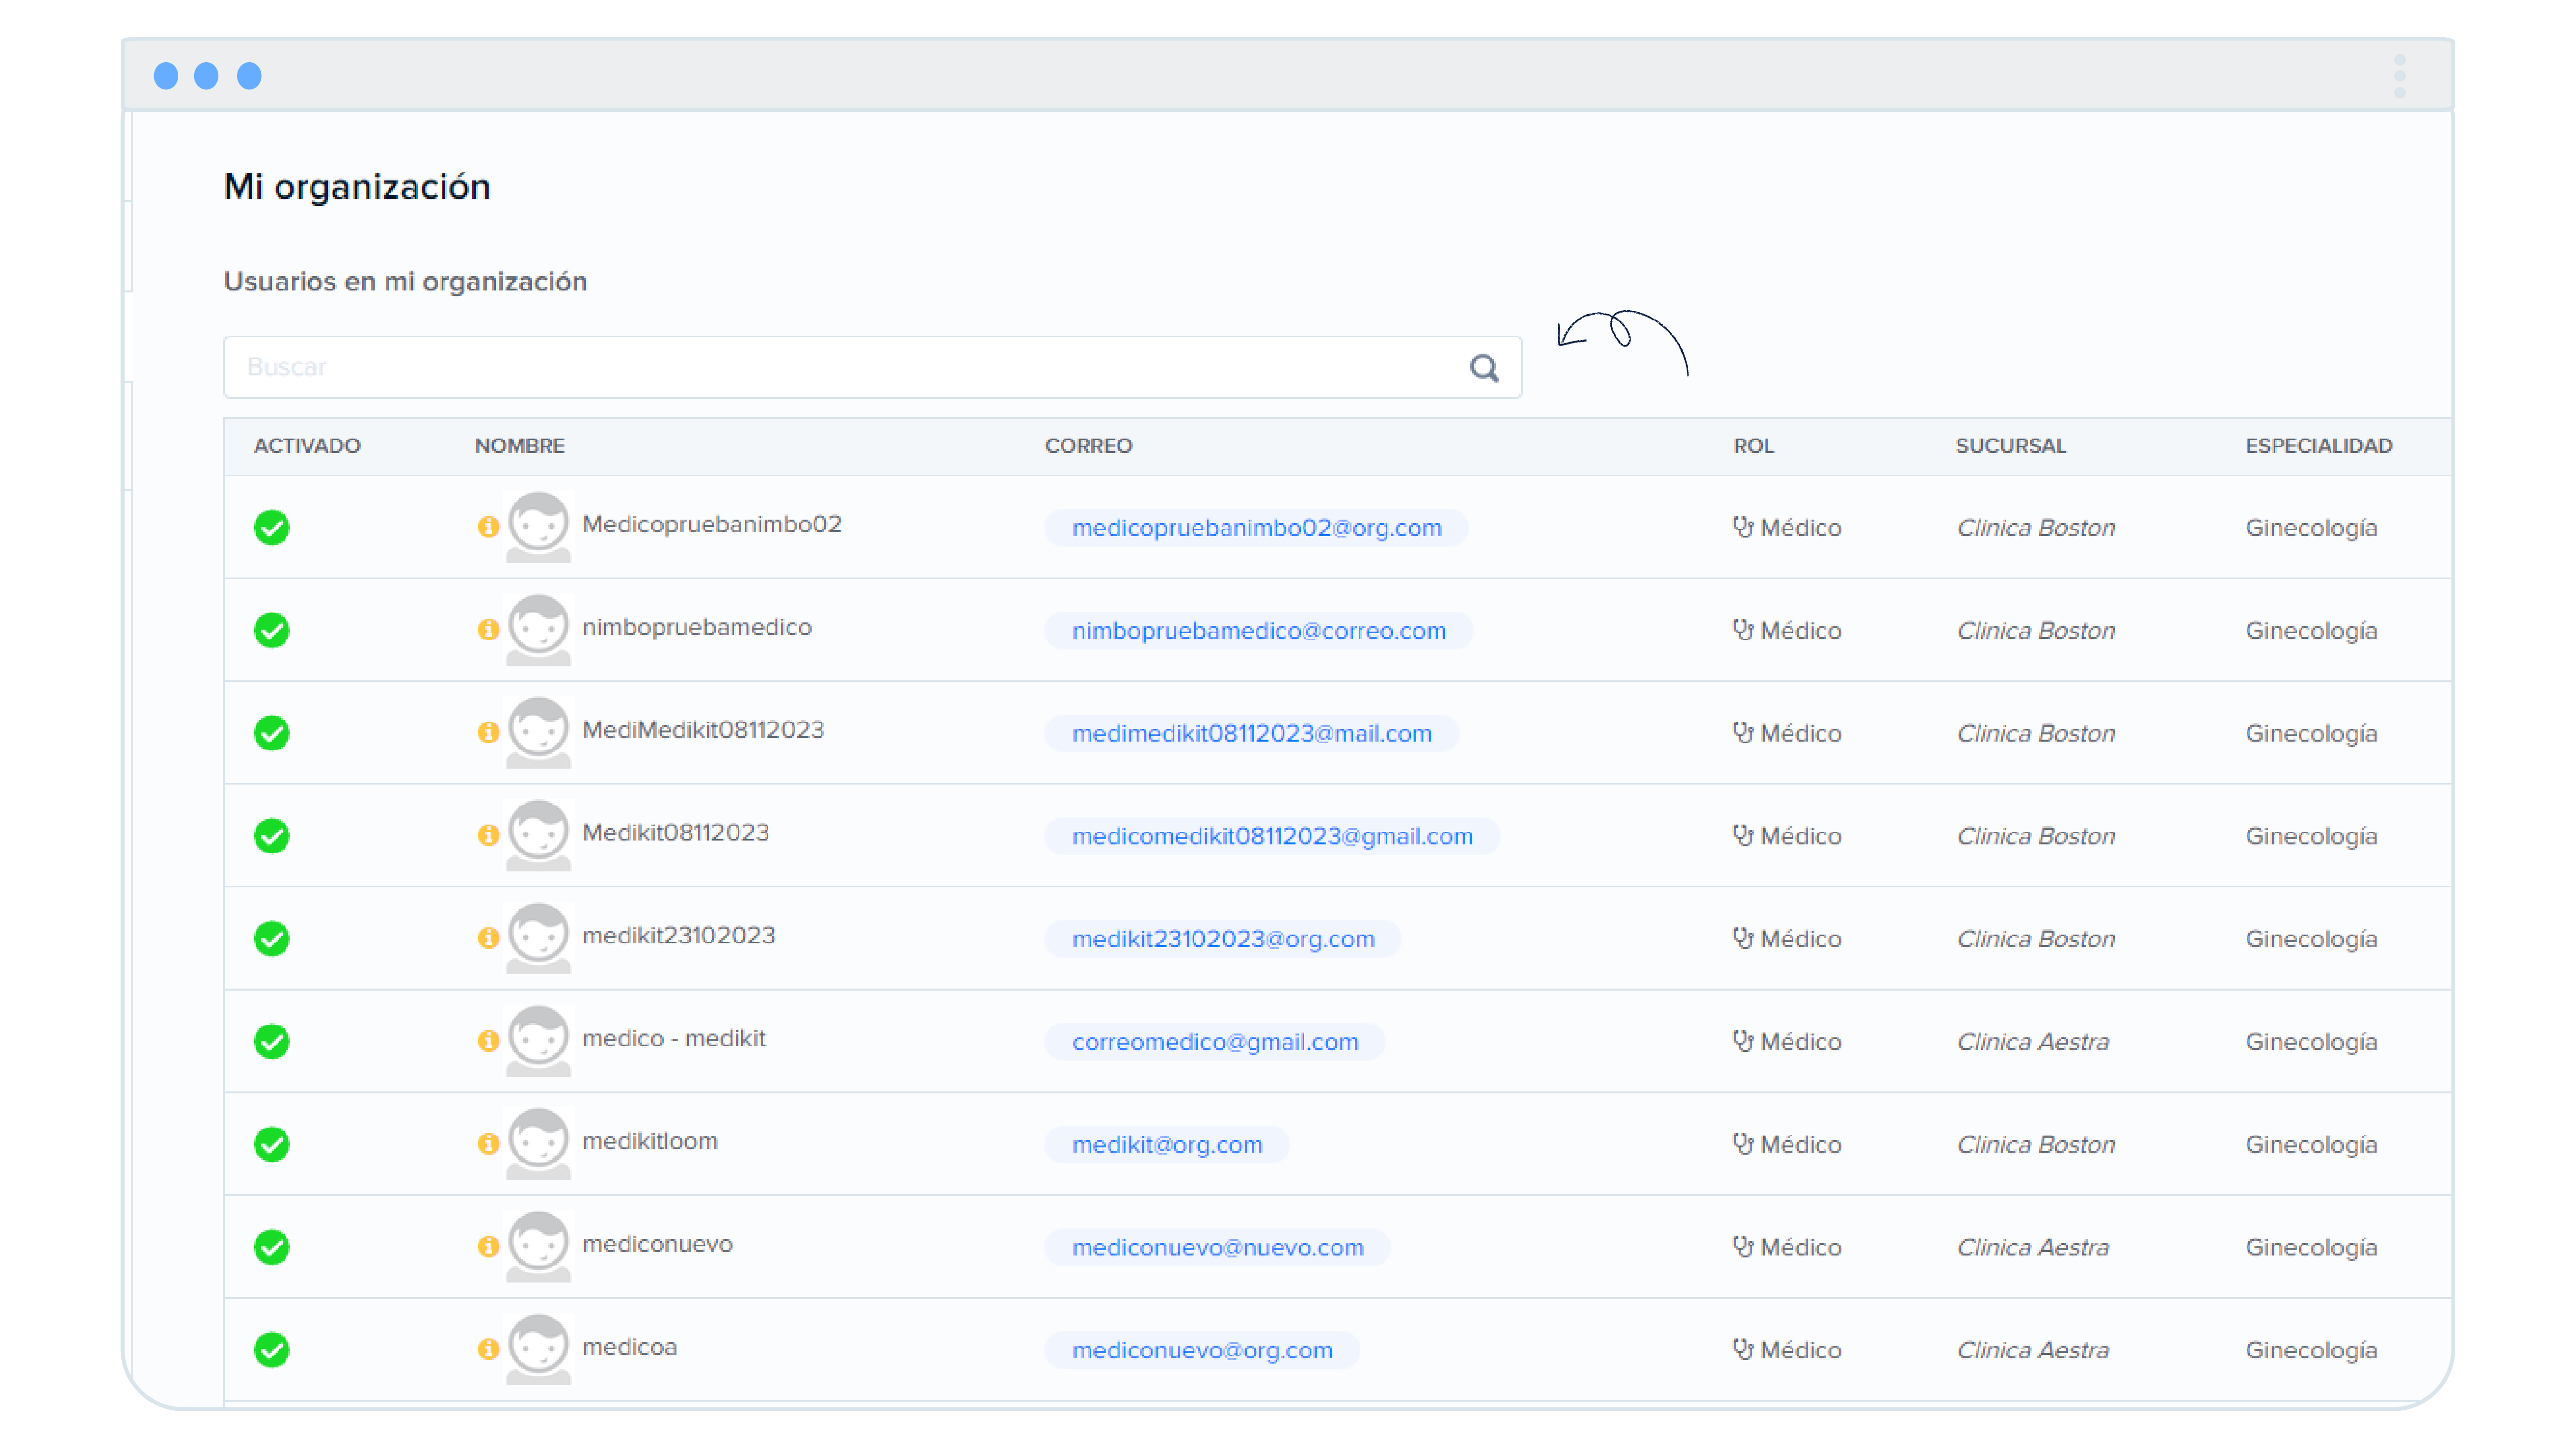
Task: Open email link medicopruebanimbo02@org.com
Action: (1256, 528)
